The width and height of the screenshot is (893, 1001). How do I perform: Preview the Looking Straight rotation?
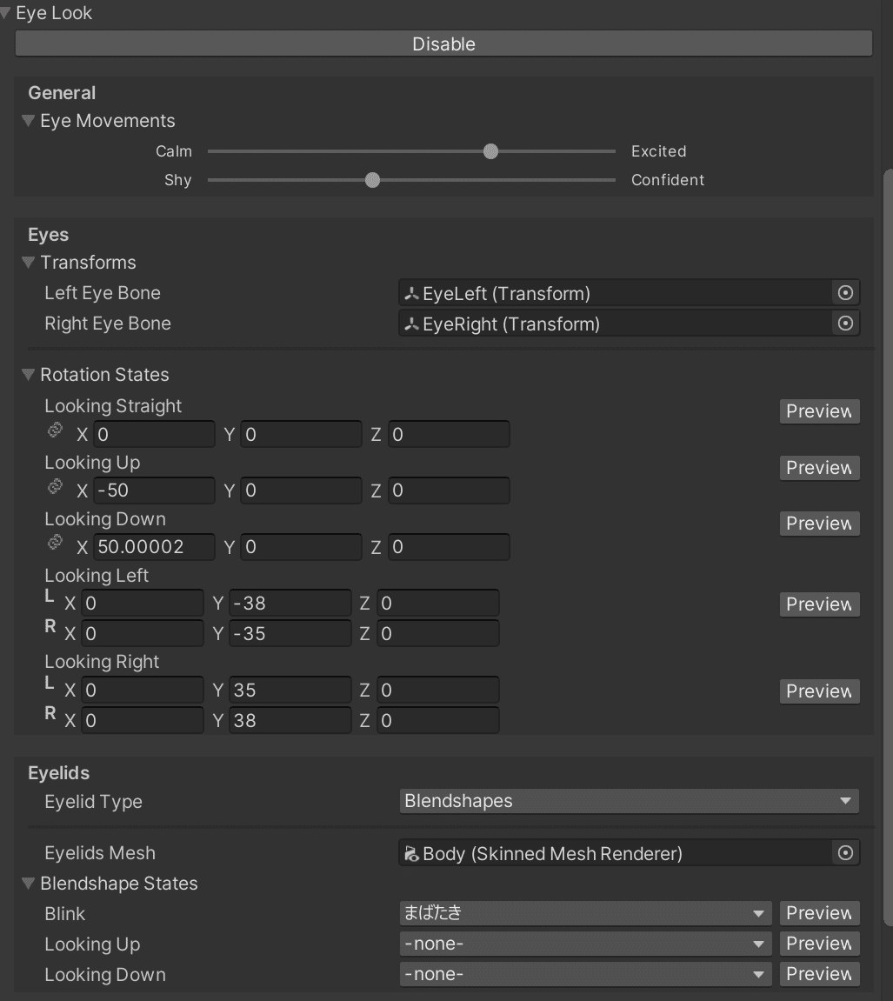click(820, 411)
